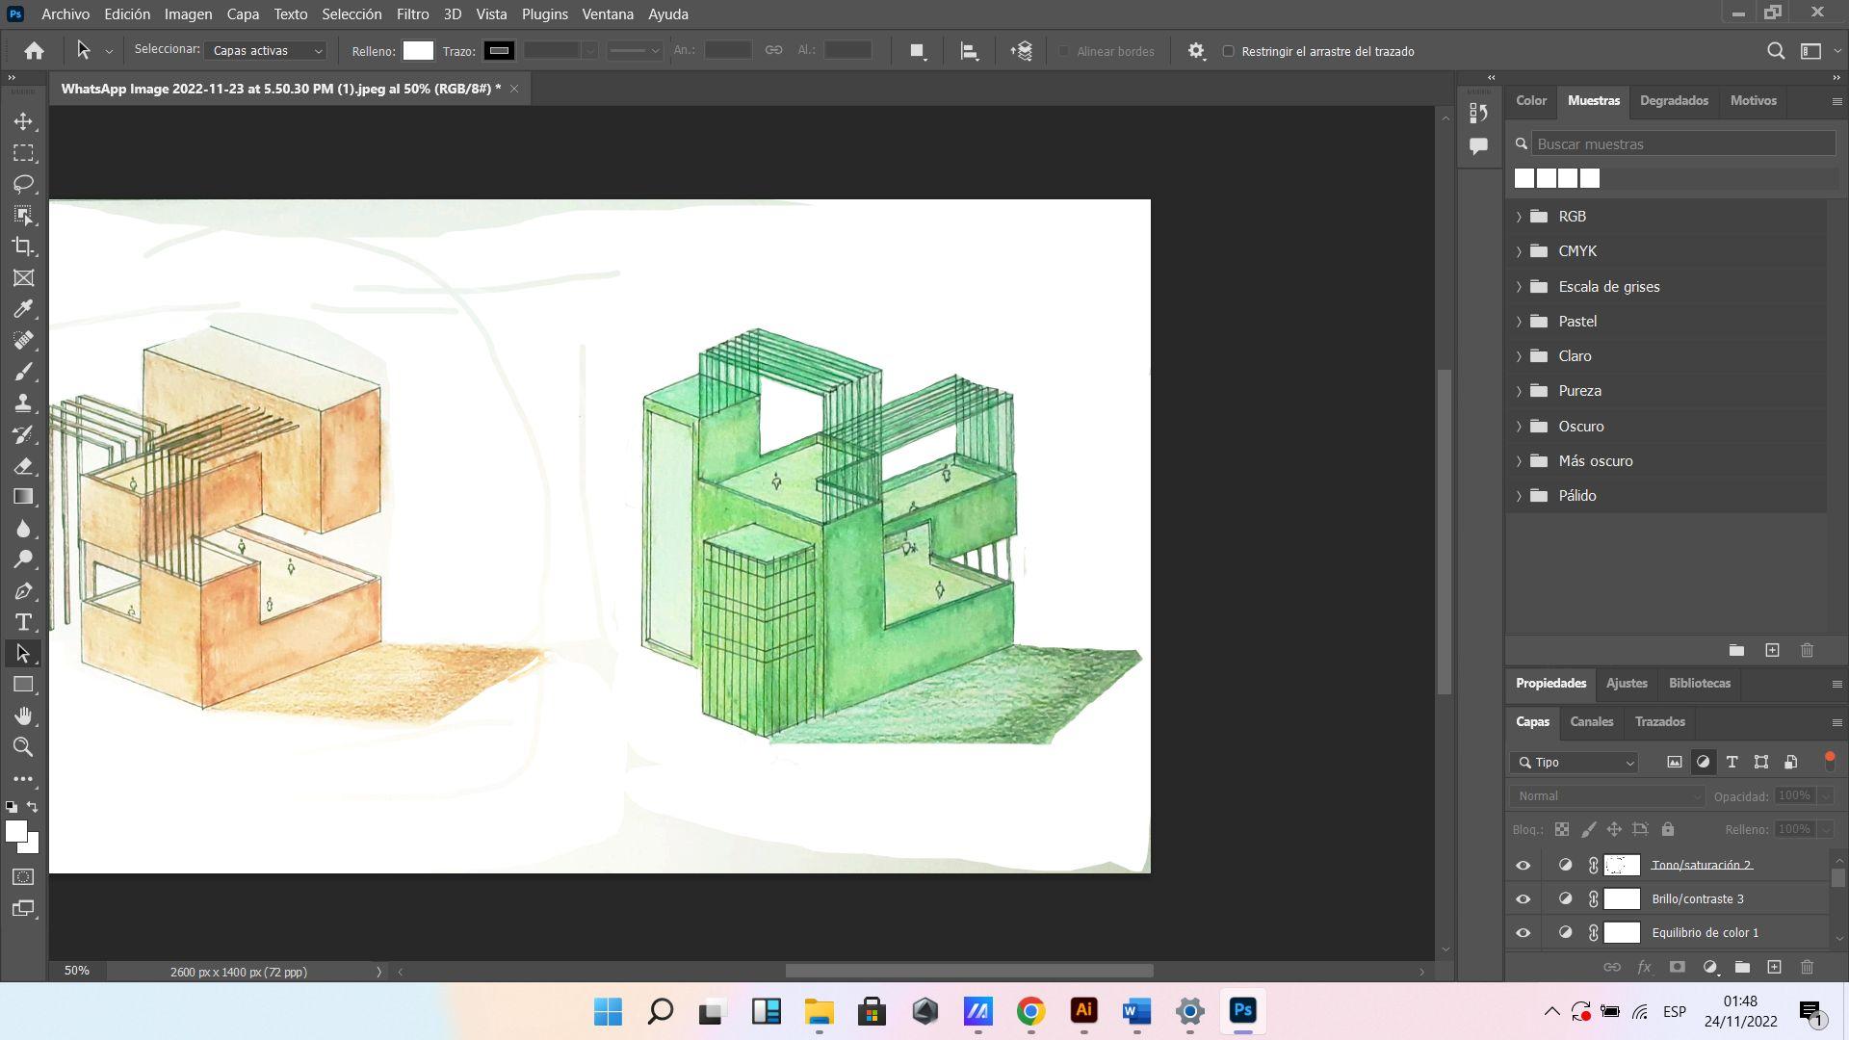The width and height of the screenshot is (1849, 1040).
Task: Select the Eyedropper tool
Action: [23, 309]
